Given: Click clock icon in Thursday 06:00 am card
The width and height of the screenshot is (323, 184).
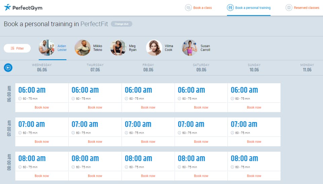Looking at the screenshot, I should (73, 99).
